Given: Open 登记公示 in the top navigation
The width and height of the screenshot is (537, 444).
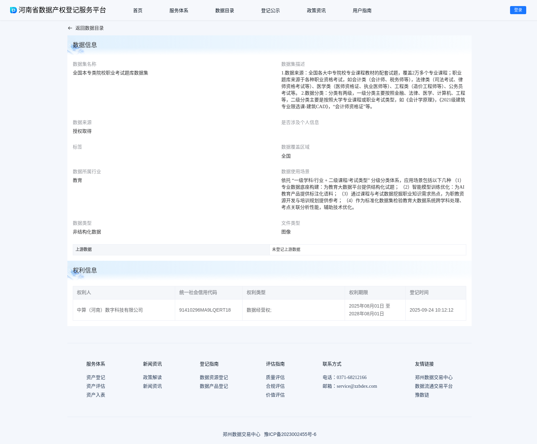Looking at the screenshot, I should [271, 10].
